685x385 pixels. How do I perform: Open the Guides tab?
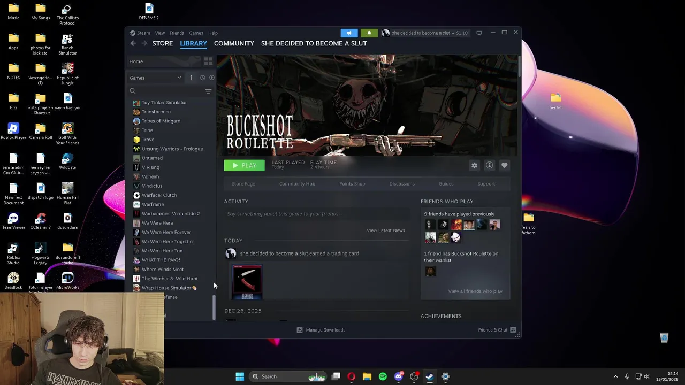point(446,184)
